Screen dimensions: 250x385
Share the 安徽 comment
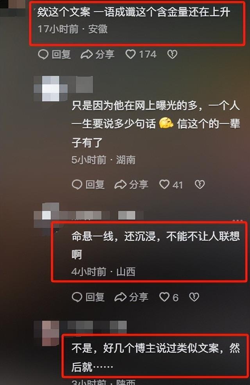98,54
